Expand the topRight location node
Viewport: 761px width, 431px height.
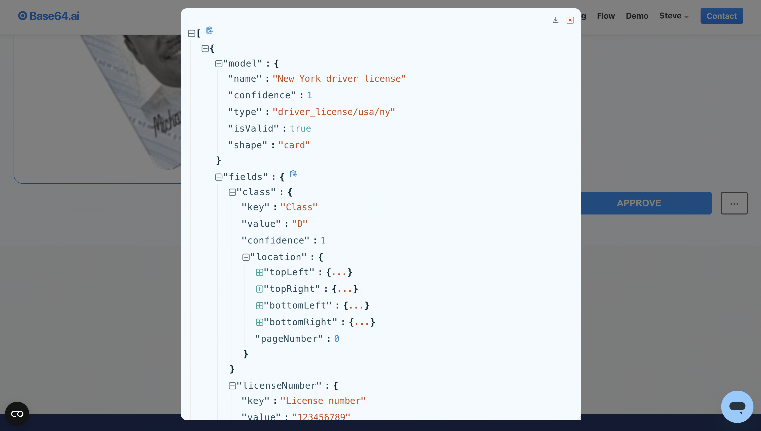[260, 289]
